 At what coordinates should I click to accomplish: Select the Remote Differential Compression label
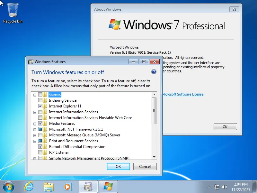[x=77, y=147]
